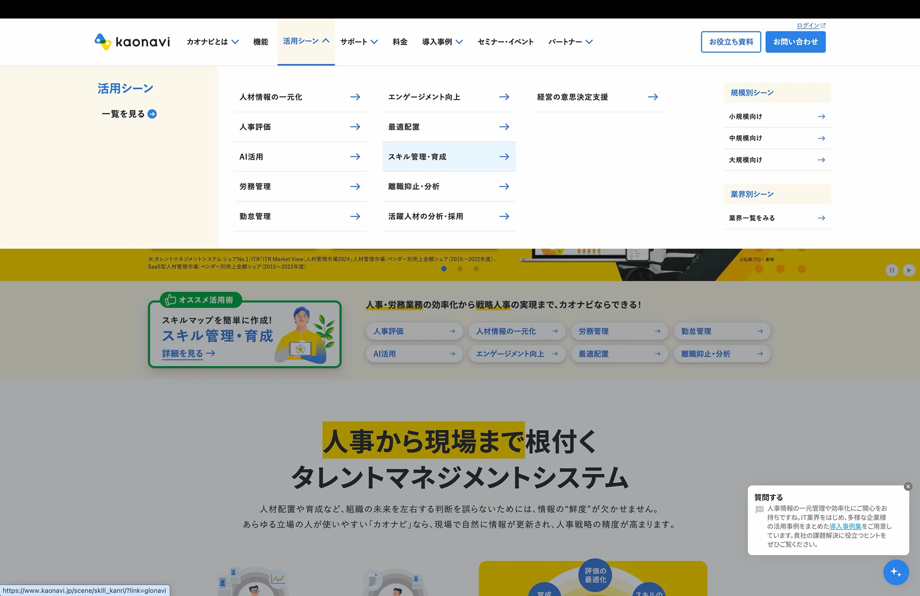
Task: Click the 離職抑止・分析 pill button
Action: click(x=722, y=354)
